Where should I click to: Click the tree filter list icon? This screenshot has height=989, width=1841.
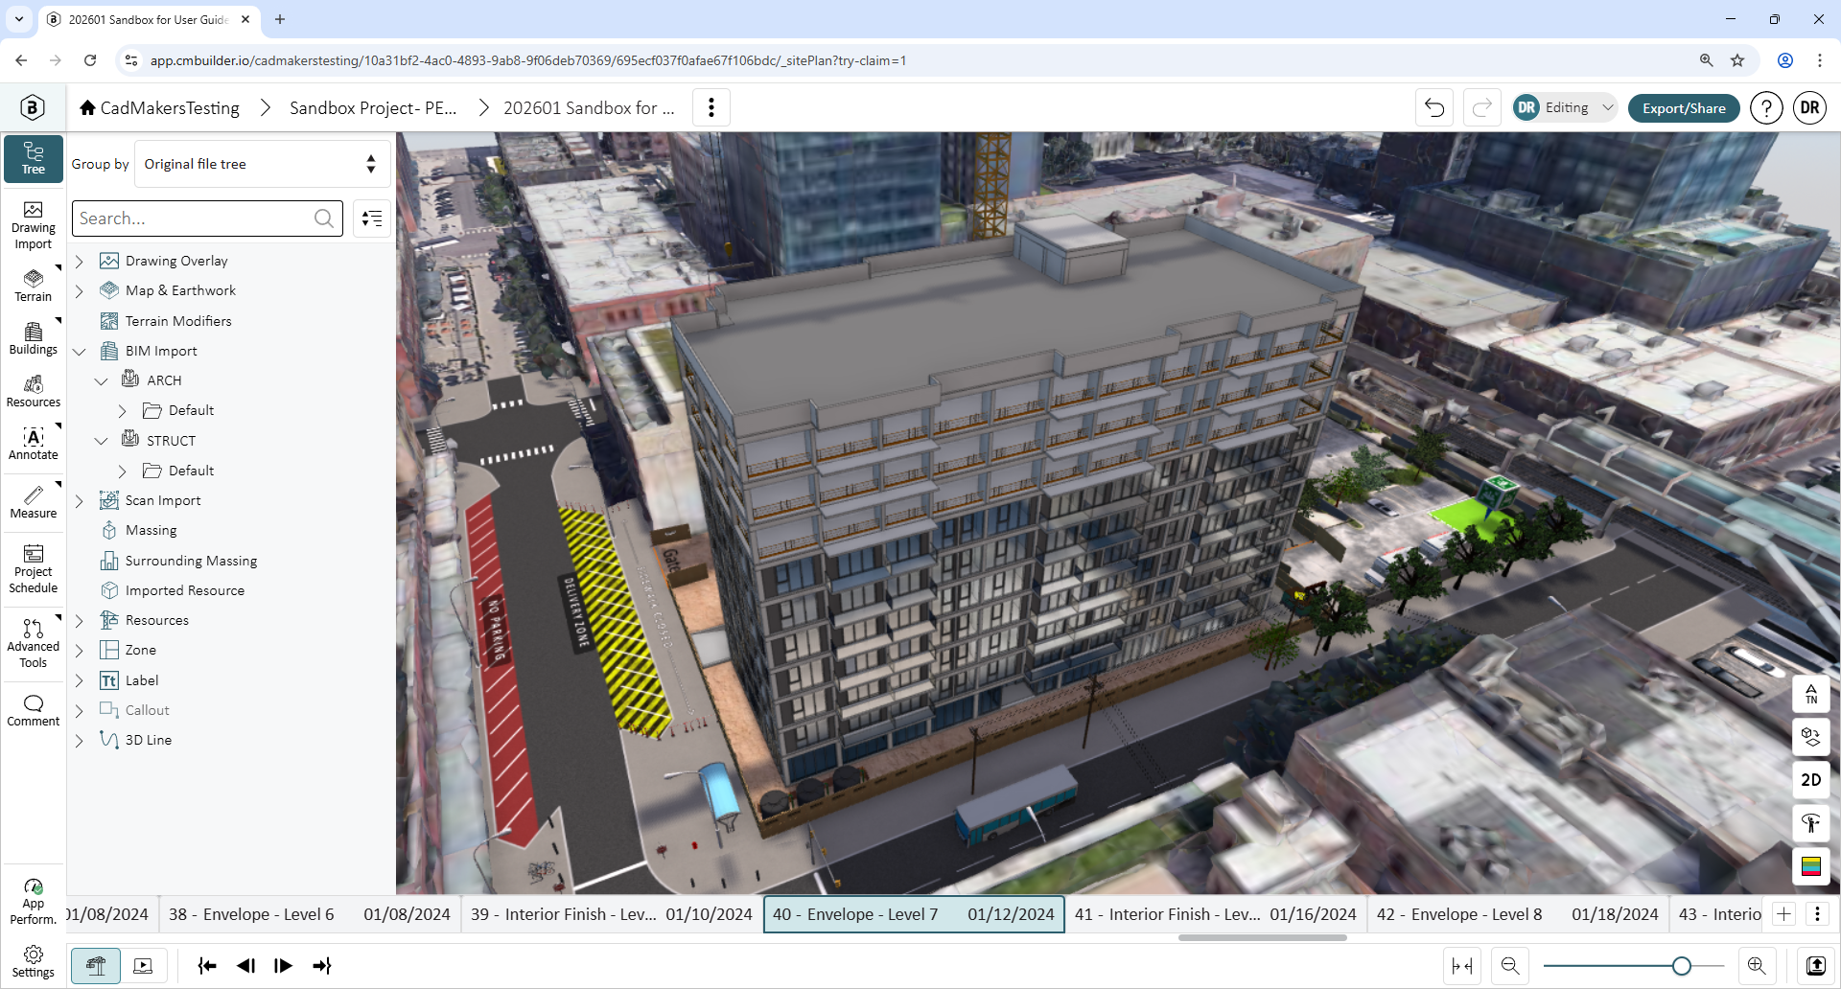[372, 218]
